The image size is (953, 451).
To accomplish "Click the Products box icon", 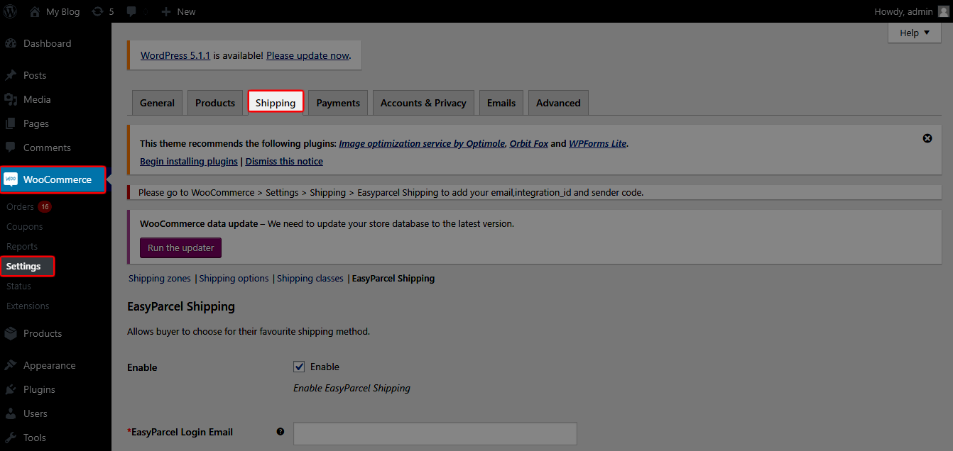I will [11, 333].
